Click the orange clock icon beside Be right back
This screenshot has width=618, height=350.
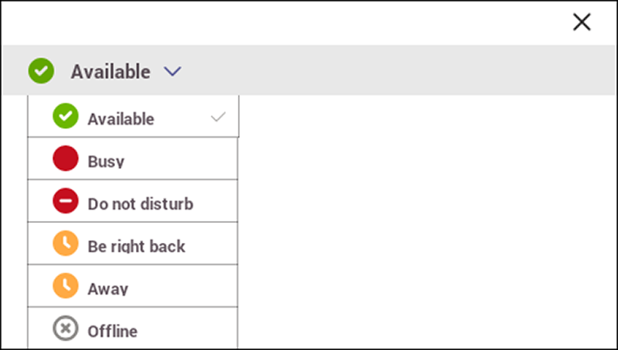coord(65,243)
